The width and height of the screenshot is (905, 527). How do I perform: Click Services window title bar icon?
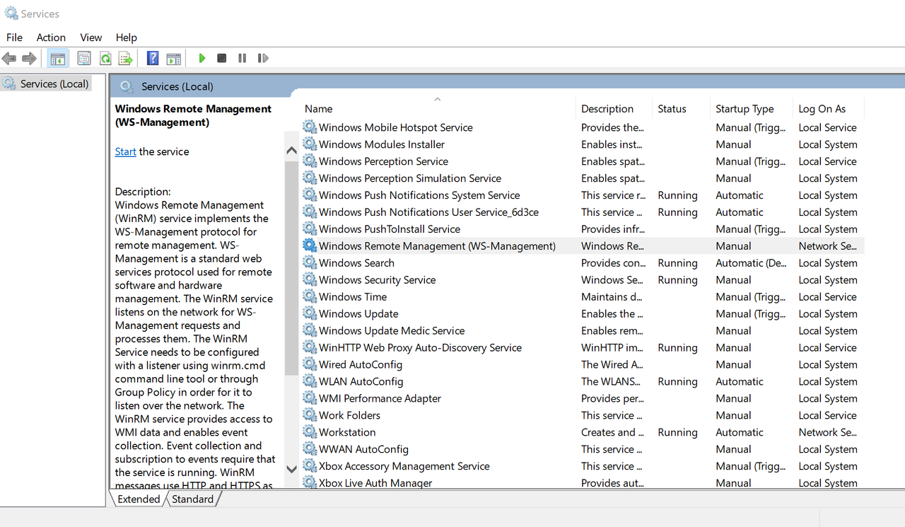click(x=11, y=13)
